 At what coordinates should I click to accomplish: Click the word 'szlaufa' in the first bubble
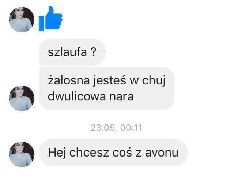coord(67,52)
